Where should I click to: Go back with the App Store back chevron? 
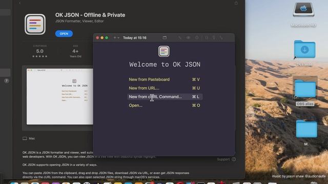[x=19, y=3]
